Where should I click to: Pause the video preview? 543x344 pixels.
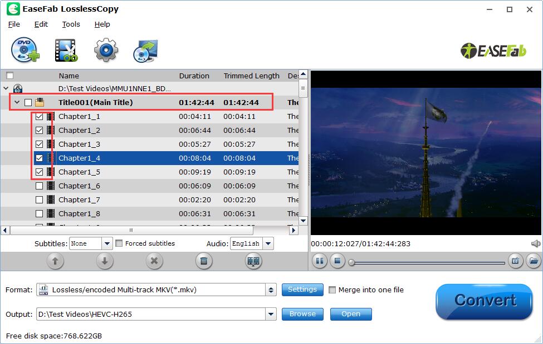[x=320, y=261]
